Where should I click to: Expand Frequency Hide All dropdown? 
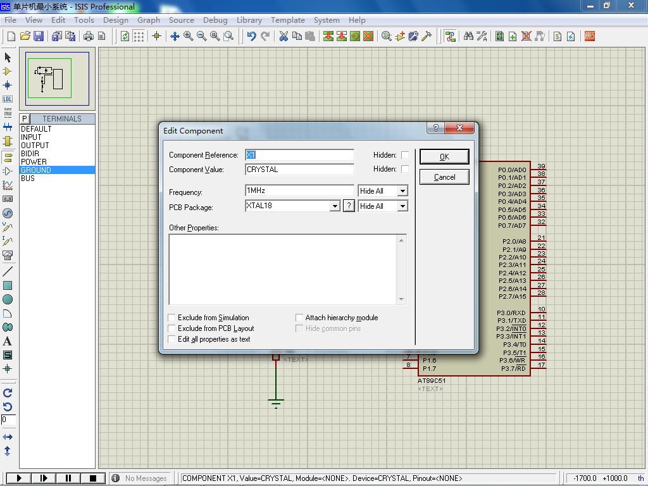pos(402,191)
